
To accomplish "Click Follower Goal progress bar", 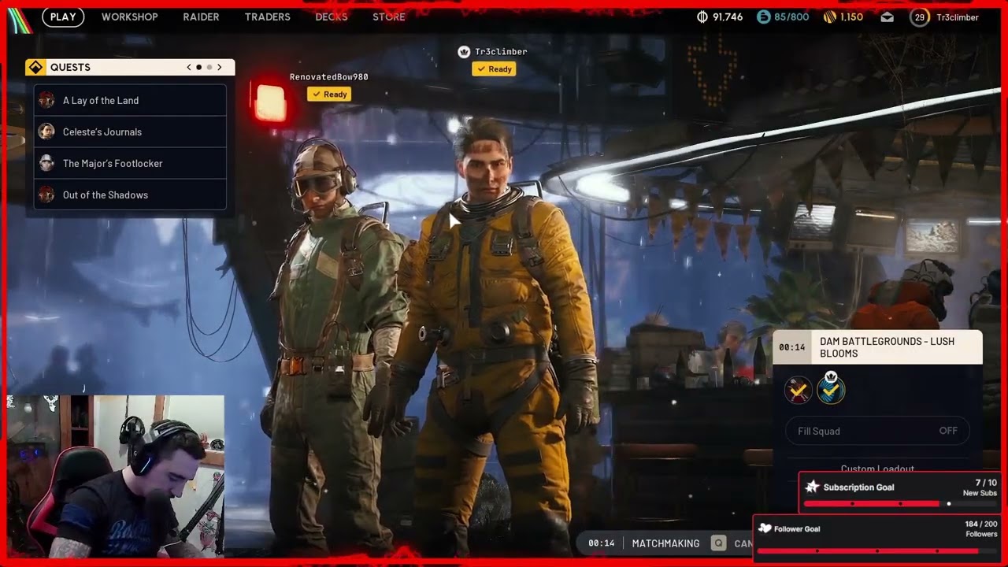I will [878, 550].
